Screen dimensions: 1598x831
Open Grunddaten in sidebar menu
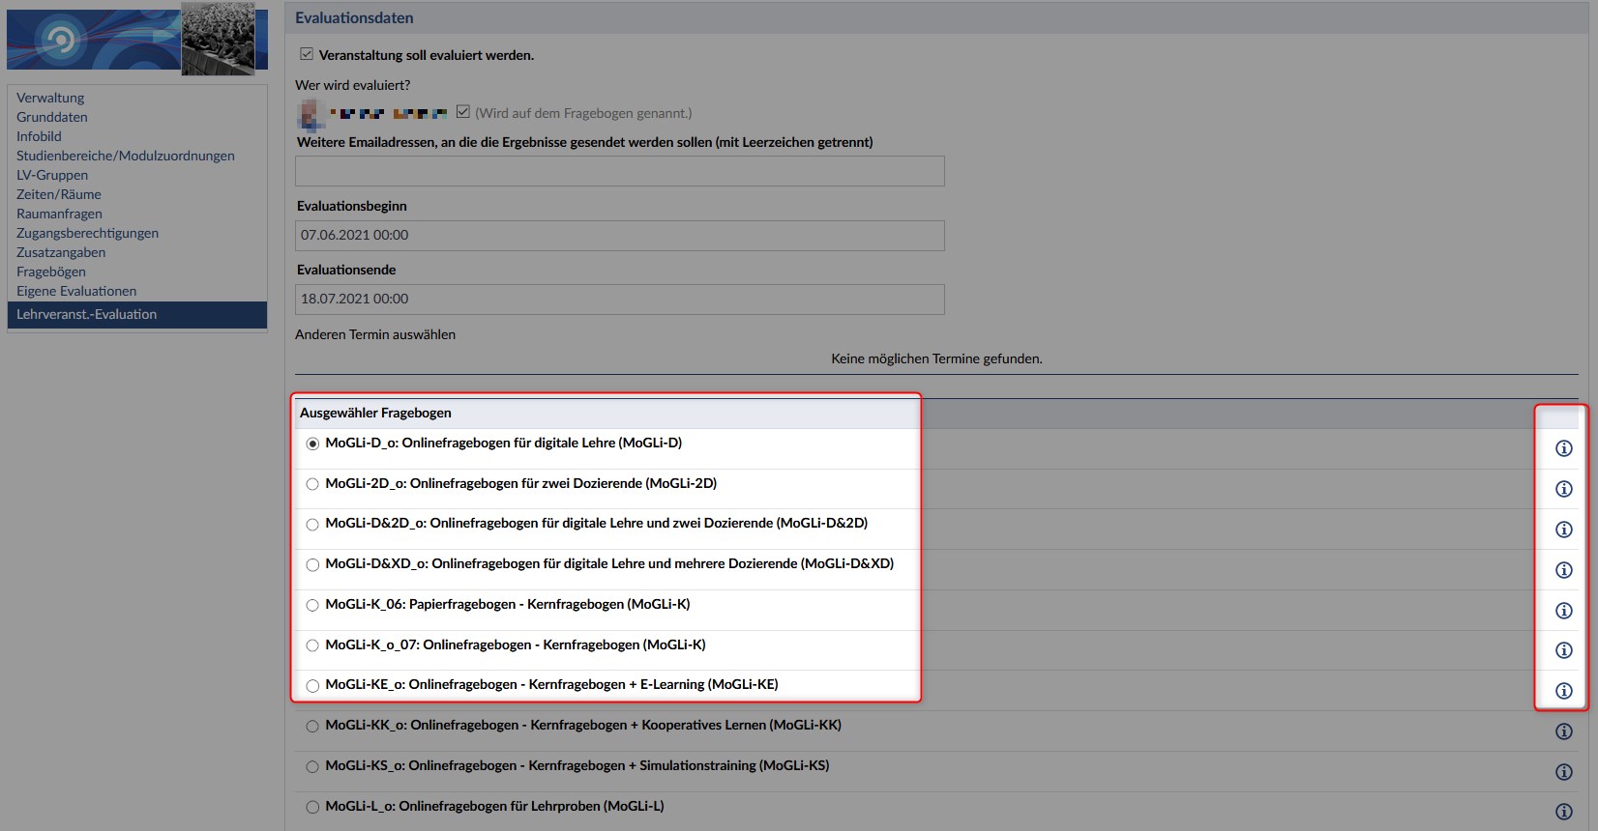click(x=52, y=117)
